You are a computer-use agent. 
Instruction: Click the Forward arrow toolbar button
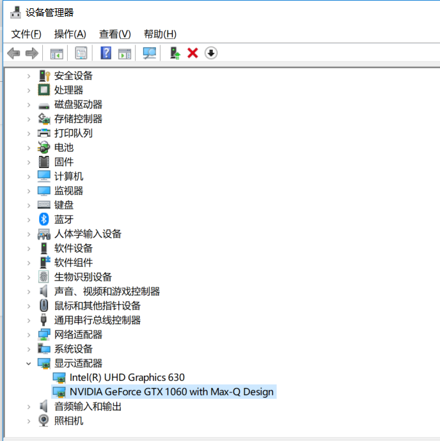[31, 53]
